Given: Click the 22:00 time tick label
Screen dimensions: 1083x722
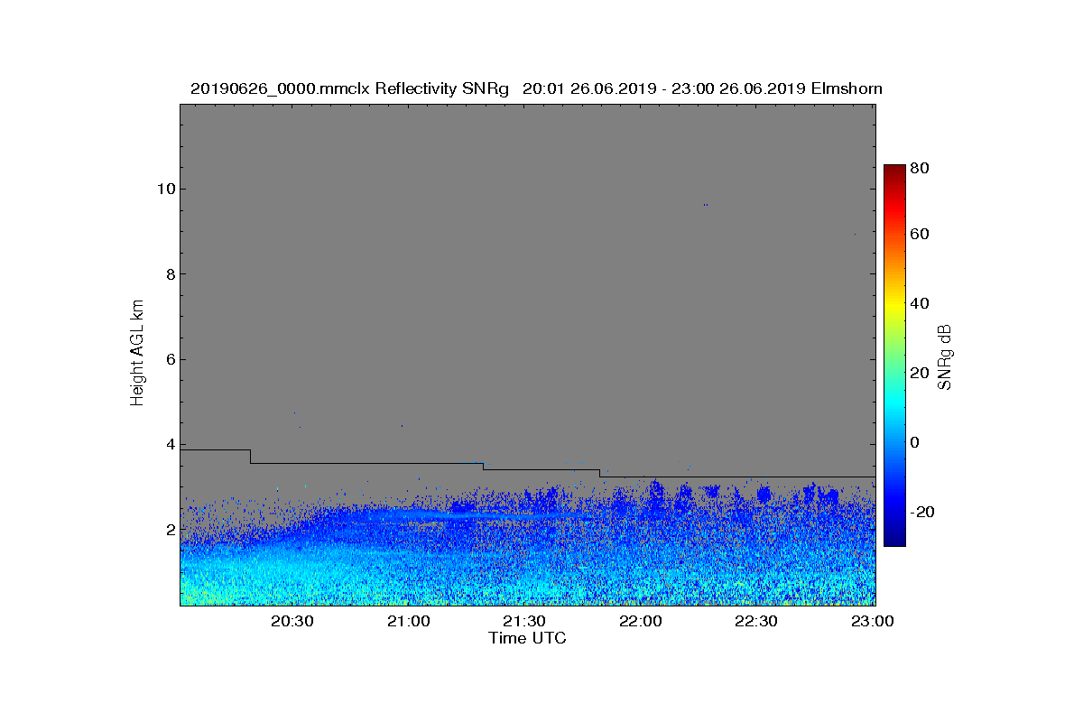Looking at the screenshot, I should tap(640, 621).
